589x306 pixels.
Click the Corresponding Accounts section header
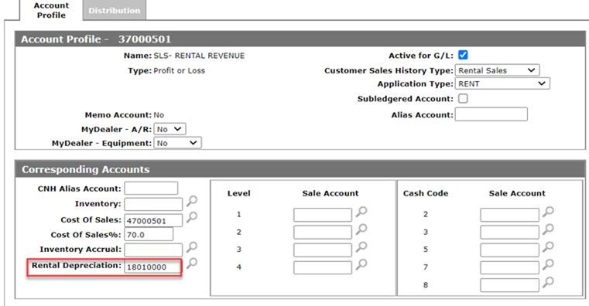point(300,169)
